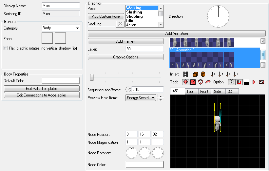Click the Add Animation button
This screenshot has height=171, width=269.
pyautogui.click(x=177, y=33)
